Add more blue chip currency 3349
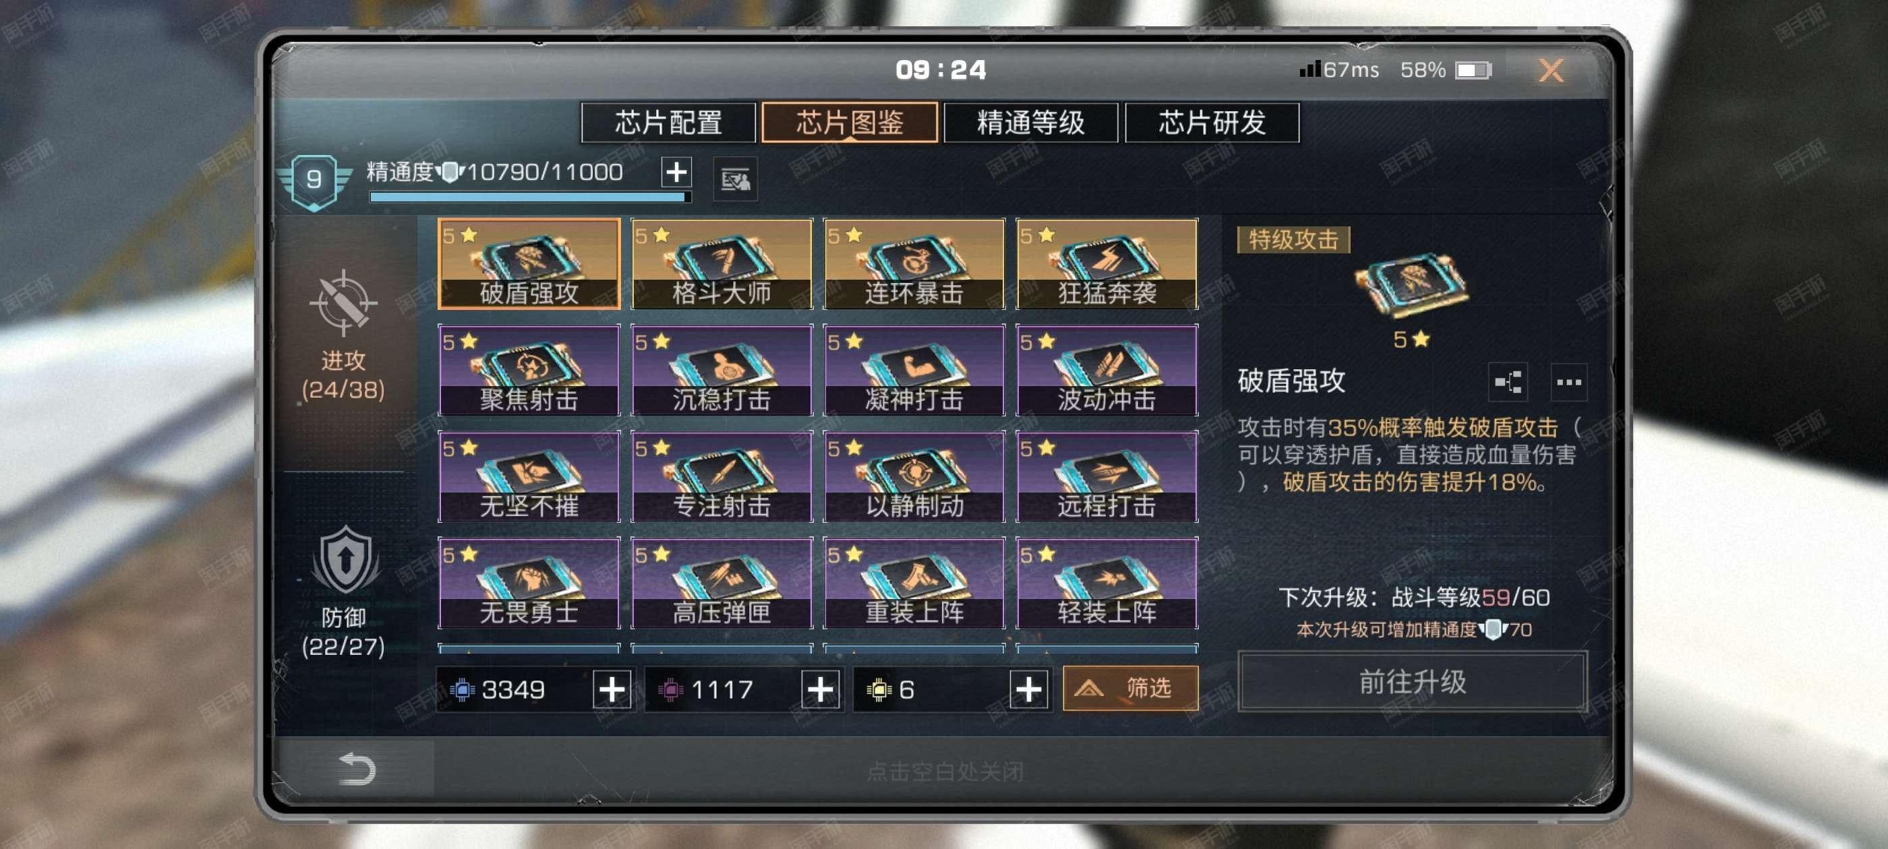 click(x=612, y=689)
